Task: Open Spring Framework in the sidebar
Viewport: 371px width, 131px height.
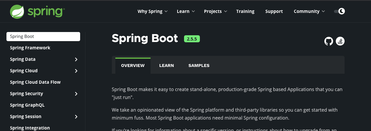Action: click(30, 48)
